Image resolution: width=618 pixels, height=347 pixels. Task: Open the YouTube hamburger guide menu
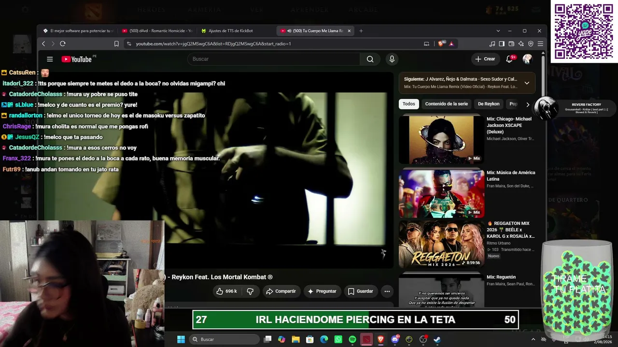tap(50, 59)
